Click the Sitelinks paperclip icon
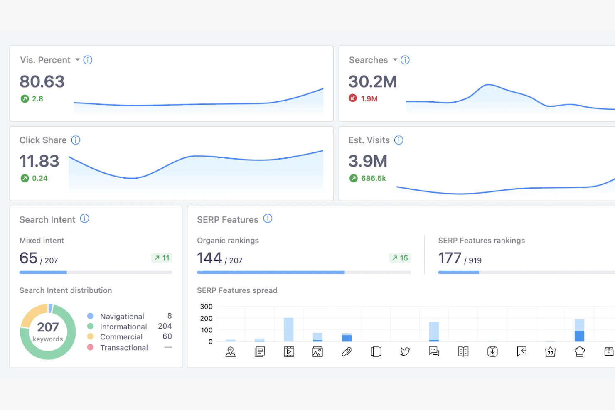Viewport: 615px width, 410px height. [x=347, y=351]
